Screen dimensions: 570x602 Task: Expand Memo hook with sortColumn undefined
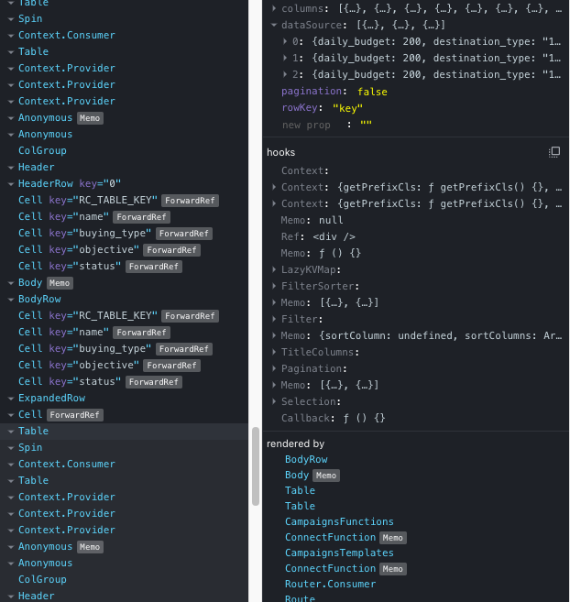(274, 335)
